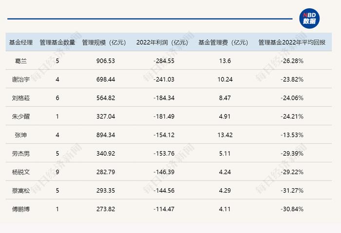Select the 管理规模（亿元） column header
This screenshot has width=341, height=233.
tap(104, 42)
